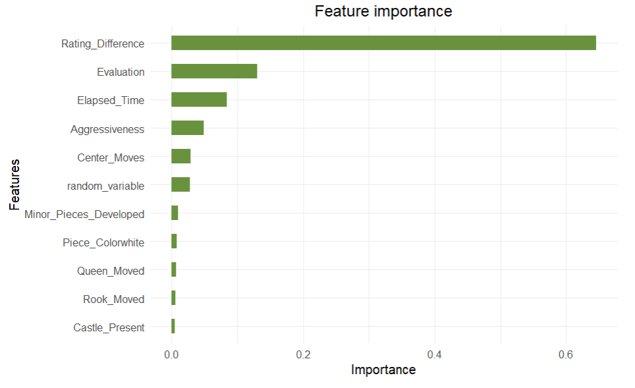
Task: Select the Queen_Moved axis label
Action: [x=111, y=271]
